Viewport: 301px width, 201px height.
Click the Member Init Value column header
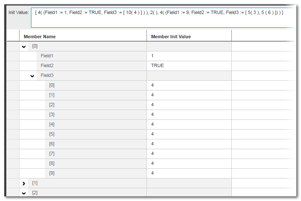pos(171,37)
